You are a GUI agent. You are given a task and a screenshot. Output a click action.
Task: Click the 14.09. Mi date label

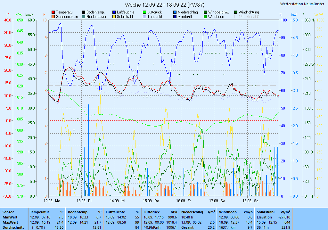117,201
